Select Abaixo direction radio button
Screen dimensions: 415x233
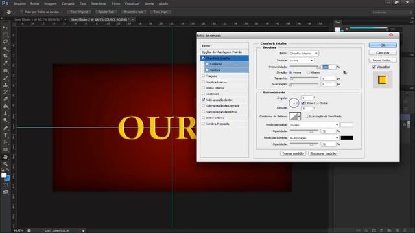309,72
